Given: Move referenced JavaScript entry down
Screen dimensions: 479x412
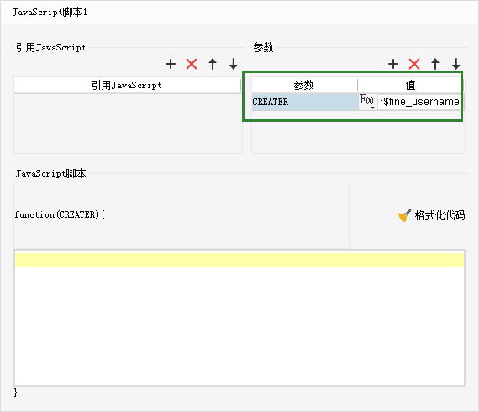Looking at the screenshot, I should tap(234, 64).
